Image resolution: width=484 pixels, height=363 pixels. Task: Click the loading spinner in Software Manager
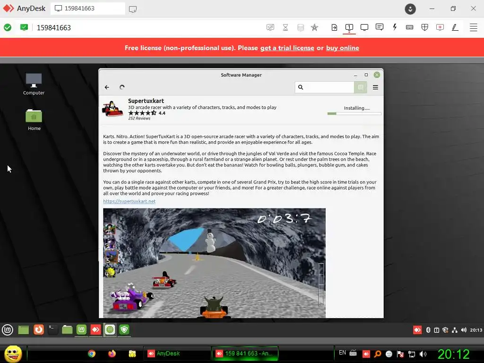[122, 87]
